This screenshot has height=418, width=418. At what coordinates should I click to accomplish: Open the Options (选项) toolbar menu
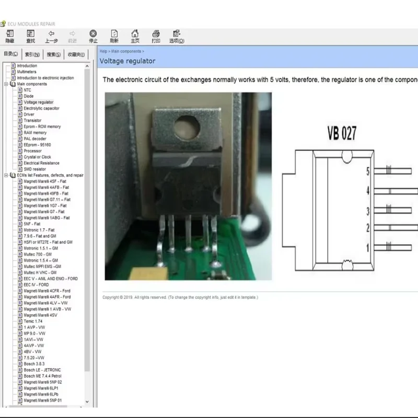coord(177,37)
